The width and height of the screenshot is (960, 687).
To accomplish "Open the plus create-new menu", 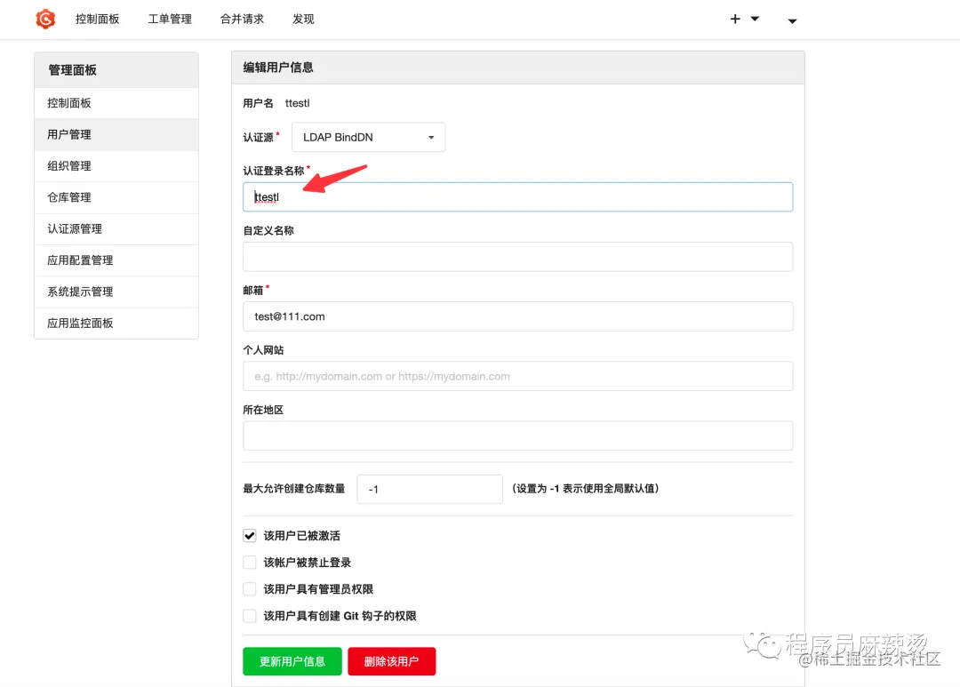I will pyautogui.click(x=744, y=19).
